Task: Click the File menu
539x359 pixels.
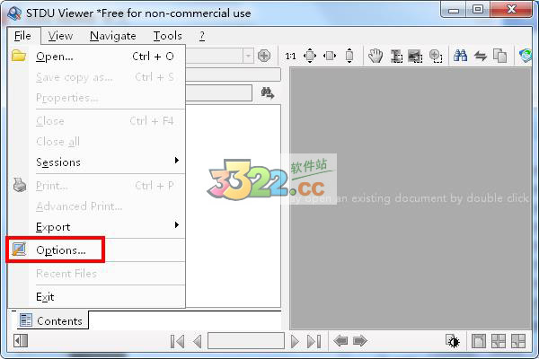Action: pos(22,36)
